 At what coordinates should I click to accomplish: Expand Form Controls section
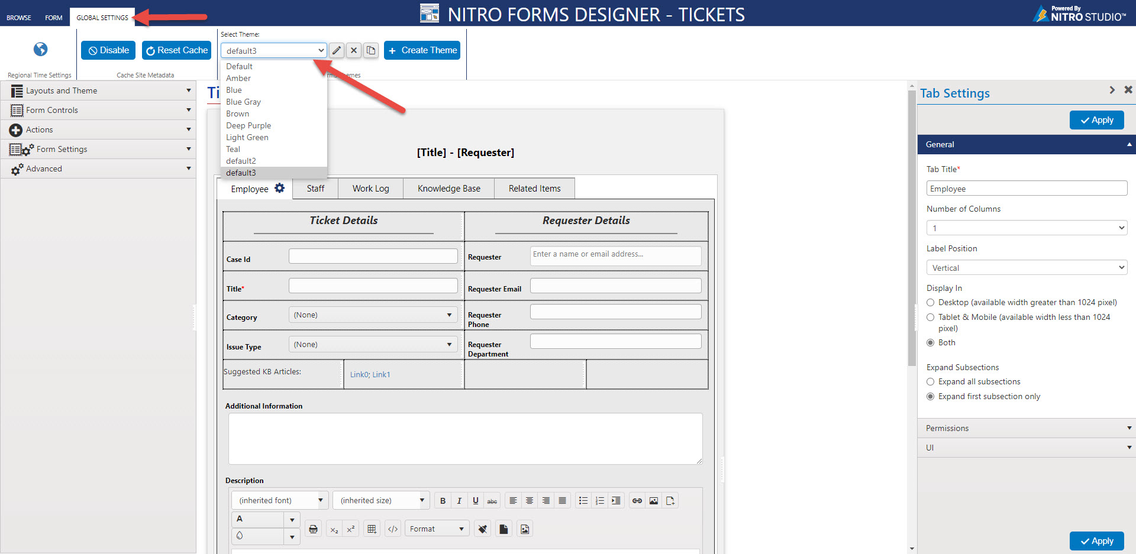tap(98, 110)
